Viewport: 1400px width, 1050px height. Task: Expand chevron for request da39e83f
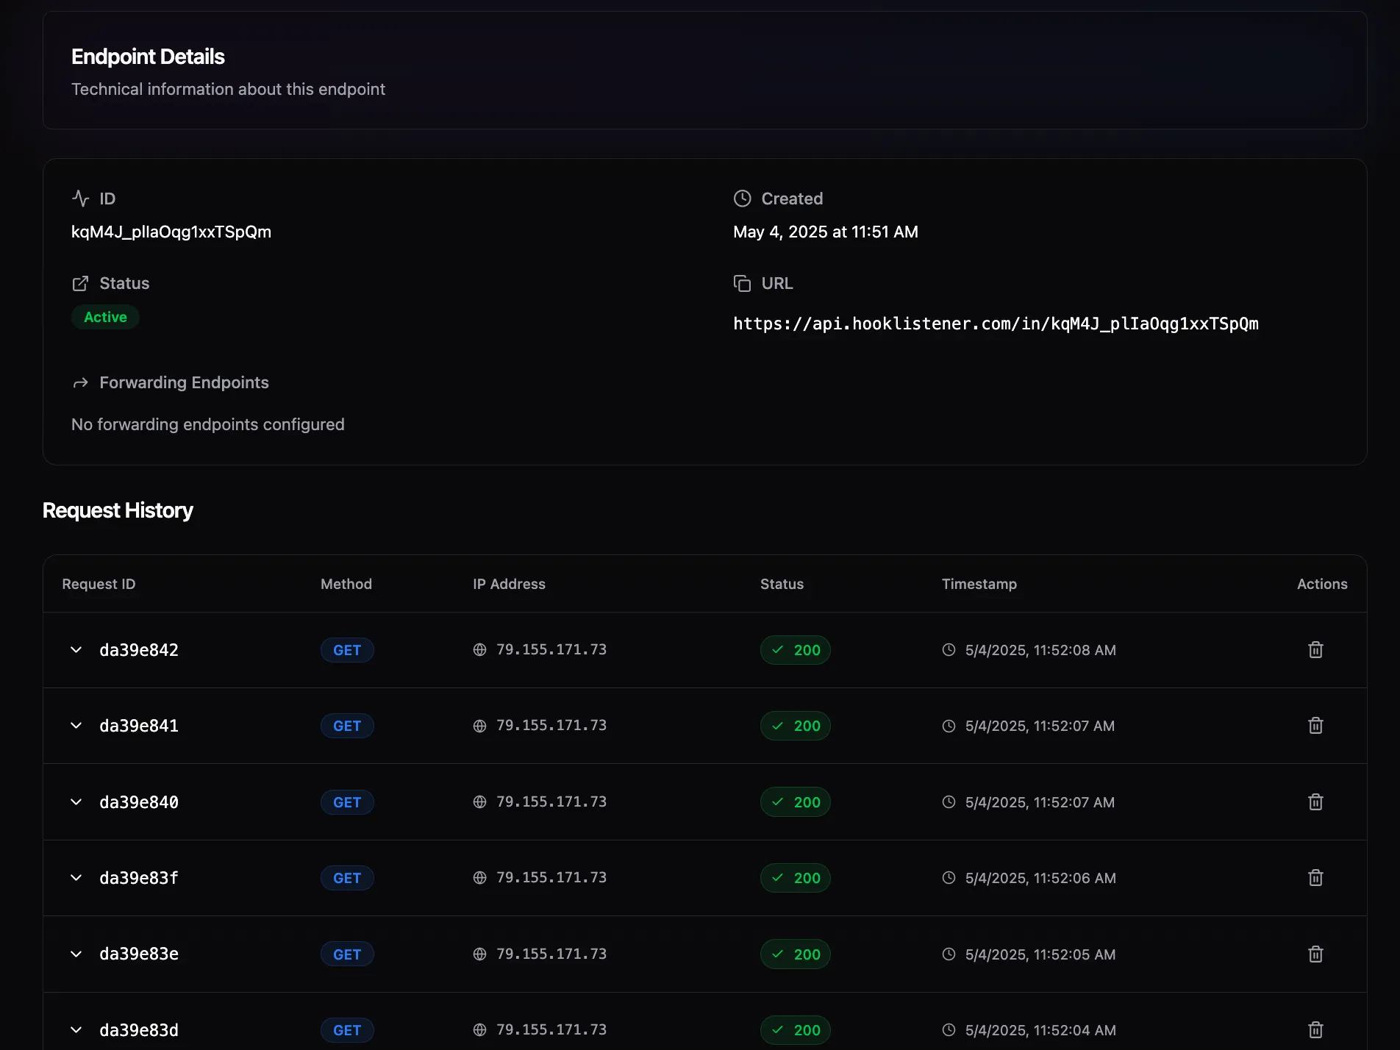76,878
